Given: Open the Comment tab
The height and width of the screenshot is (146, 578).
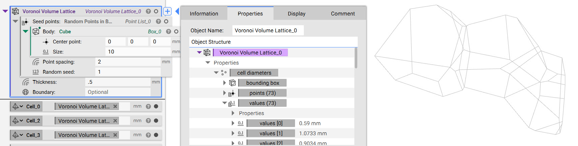Looking at the screenshot, I should [x=343, y=14].
